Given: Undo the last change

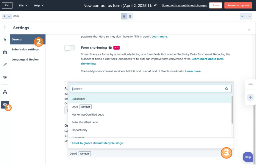Looking at the screenshot, I should pos(243,16).
